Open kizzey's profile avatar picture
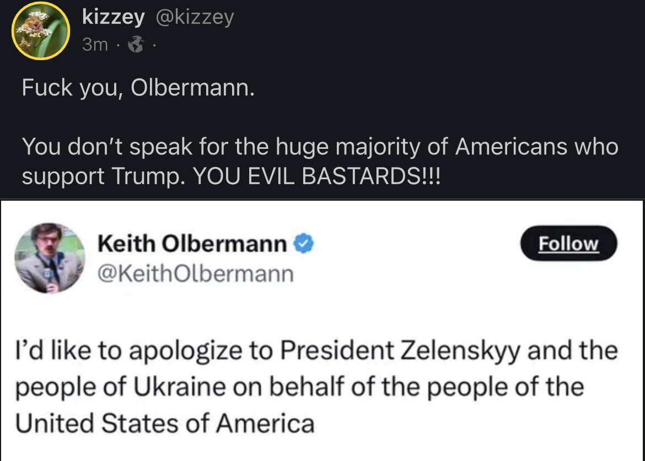 [x=40, y=30]
